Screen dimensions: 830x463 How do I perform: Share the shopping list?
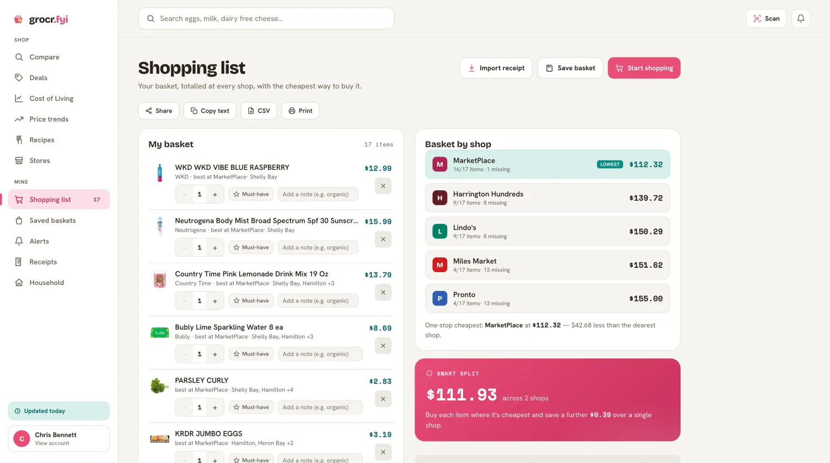point(159,111)
